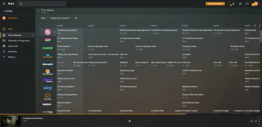
Task: Select the Euronews channel logo
Action: click(48, 112)
